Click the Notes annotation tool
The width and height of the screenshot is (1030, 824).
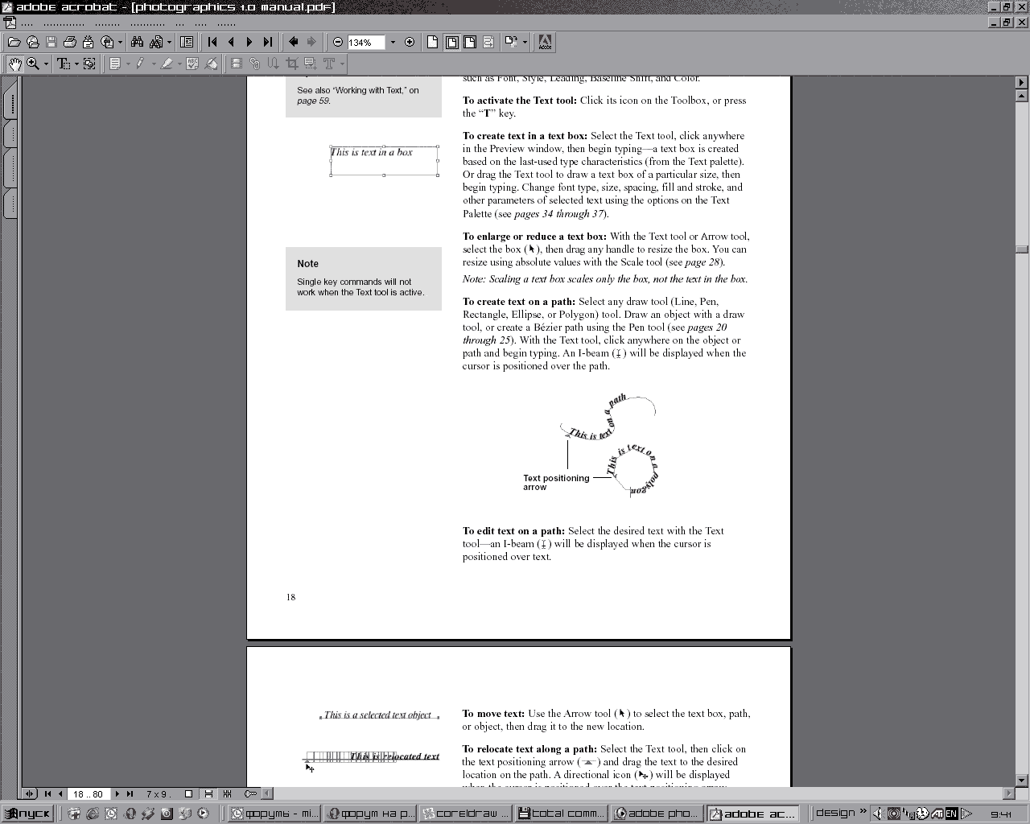click(x=115, y=64)
